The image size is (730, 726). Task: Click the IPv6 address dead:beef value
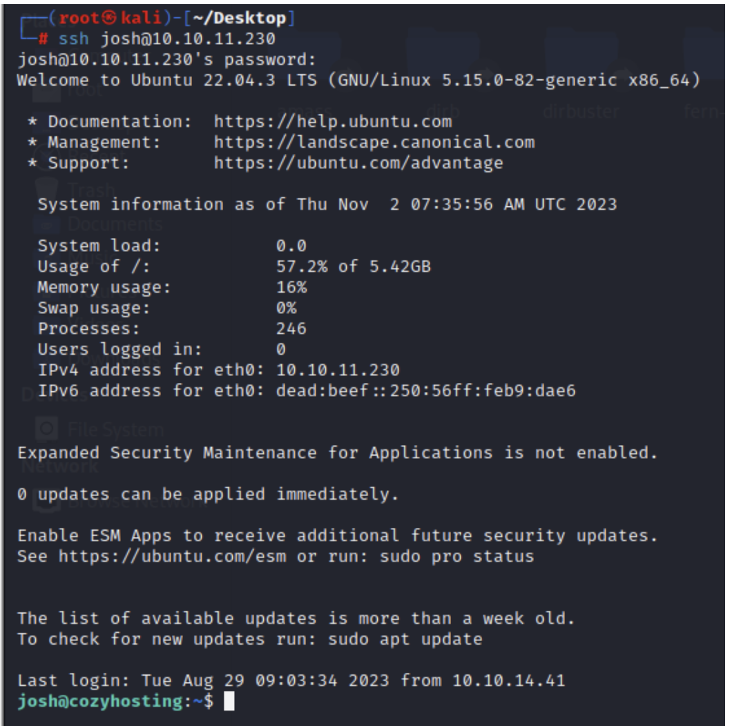(x=426, y=391)
